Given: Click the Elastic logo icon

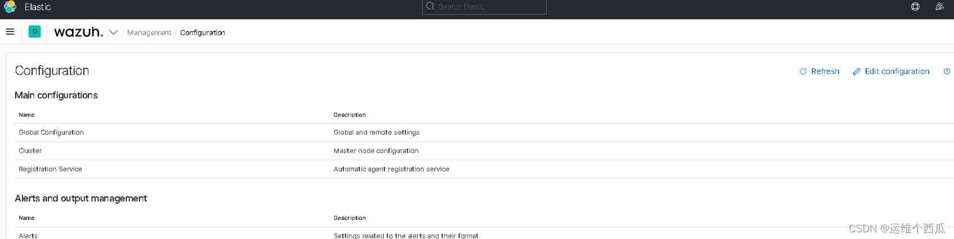Looking at the screenshot, I should (x=10, y=7).
